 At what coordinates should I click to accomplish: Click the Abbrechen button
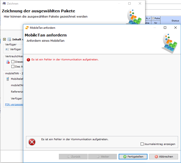tap(164, 157)
